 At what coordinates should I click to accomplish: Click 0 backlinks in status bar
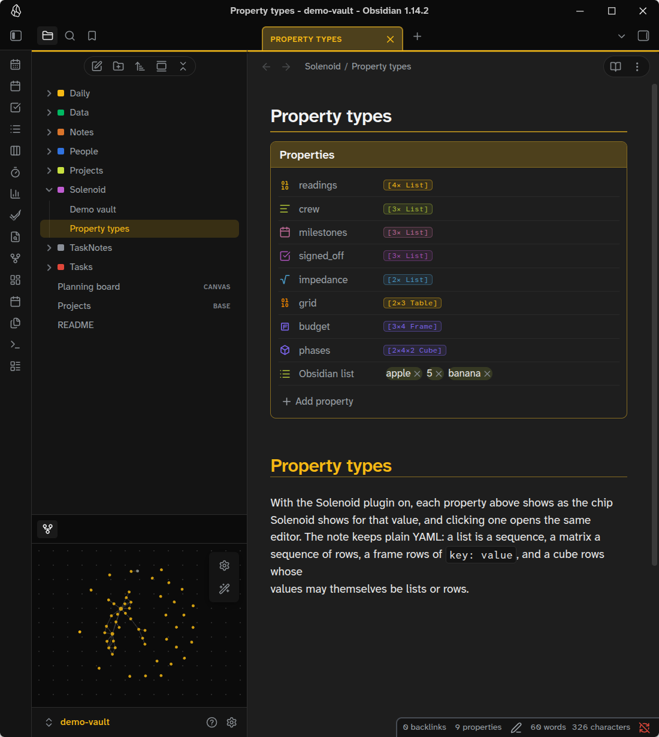tap(425, 727)
